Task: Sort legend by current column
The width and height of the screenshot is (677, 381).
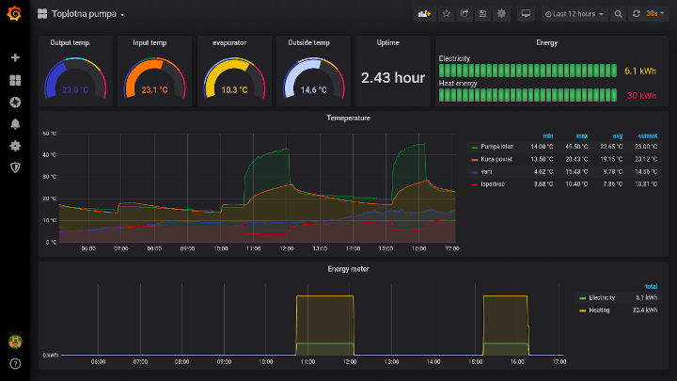Action: click(x=648, y=135)
